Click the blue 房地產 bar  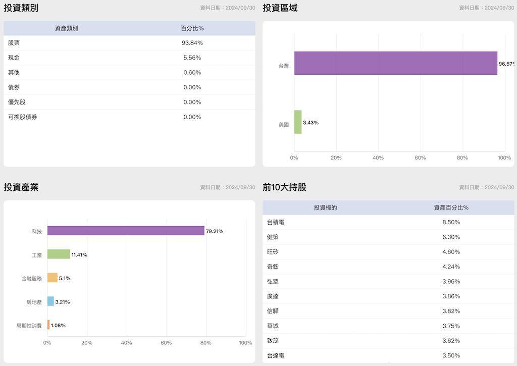click(x=50, y=301)
